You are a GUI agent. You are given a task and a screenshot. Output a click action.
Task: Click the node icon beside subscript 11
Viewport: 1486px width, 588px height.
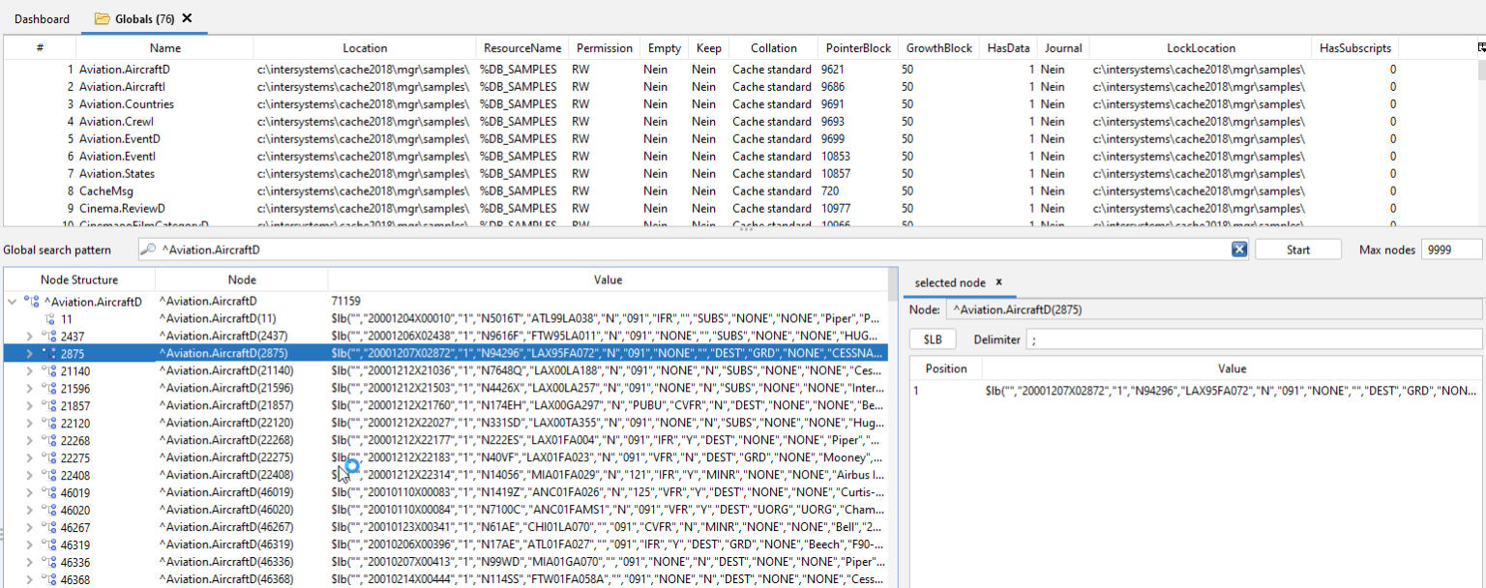49,318
